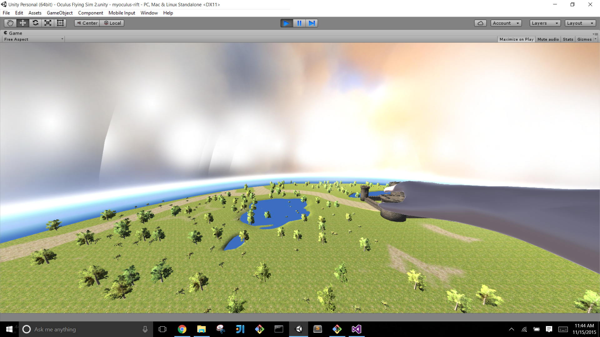Open the Unity cloud services icon
This screenshot has width=600, height=337.
point(480,23)
